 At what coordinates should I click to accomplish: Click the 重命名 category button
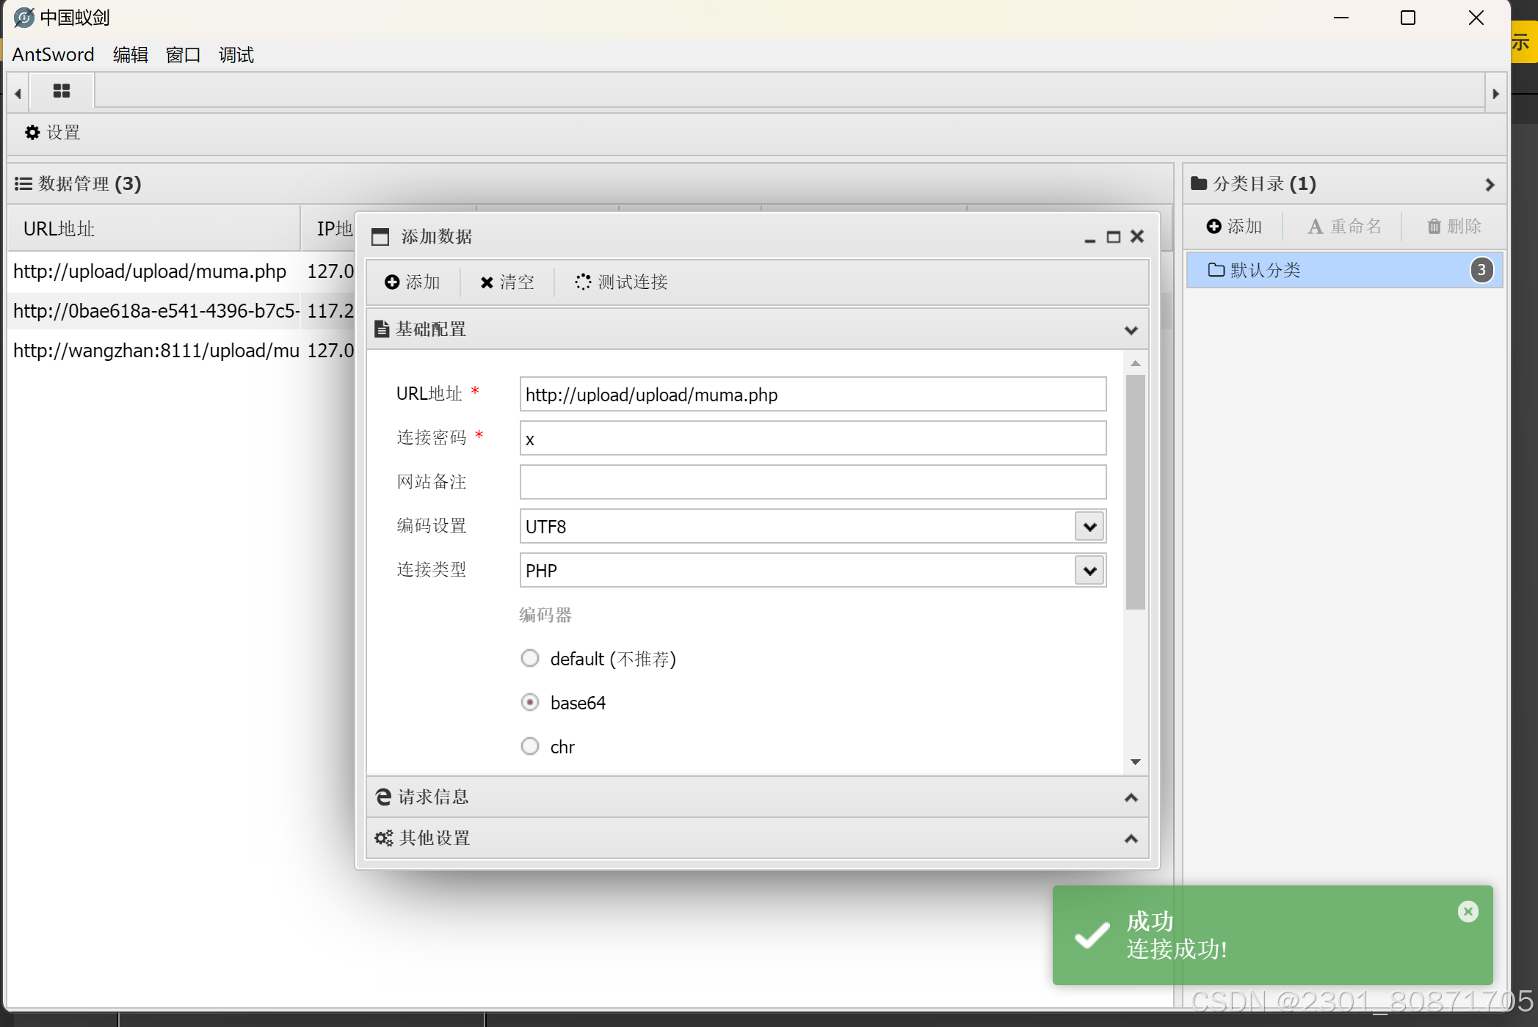(1344, 227)
